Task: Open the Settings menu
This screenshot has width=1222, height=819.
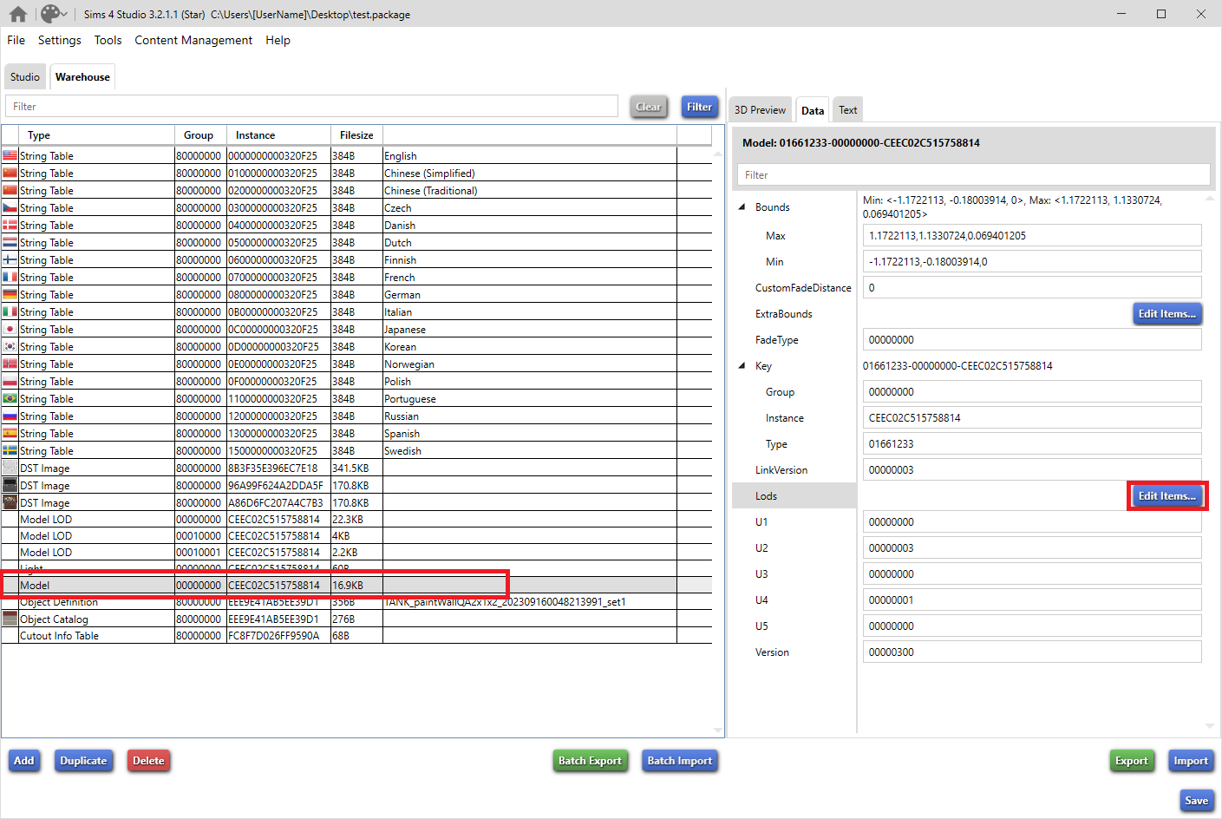Action: click(x=60, y=40)
